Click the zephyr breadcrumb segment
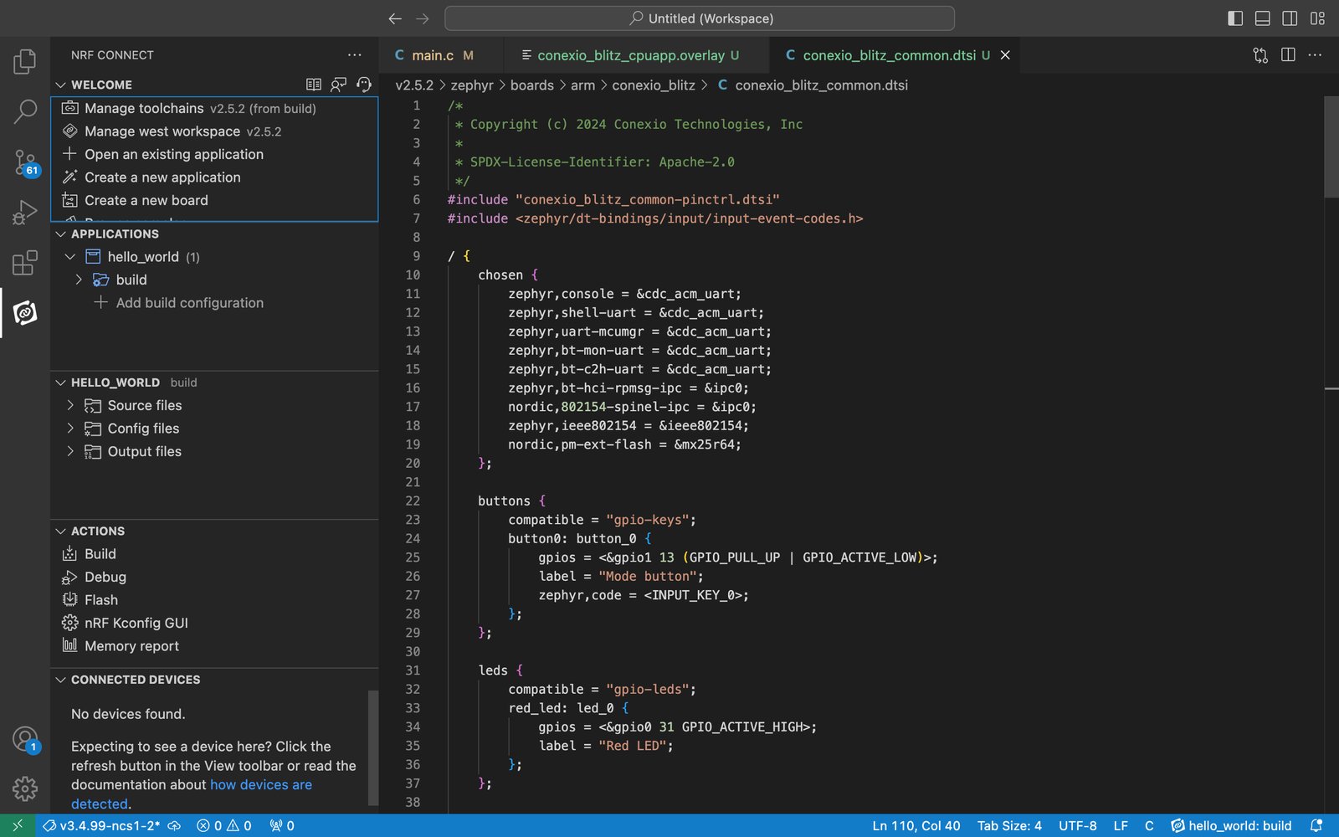 472,85
